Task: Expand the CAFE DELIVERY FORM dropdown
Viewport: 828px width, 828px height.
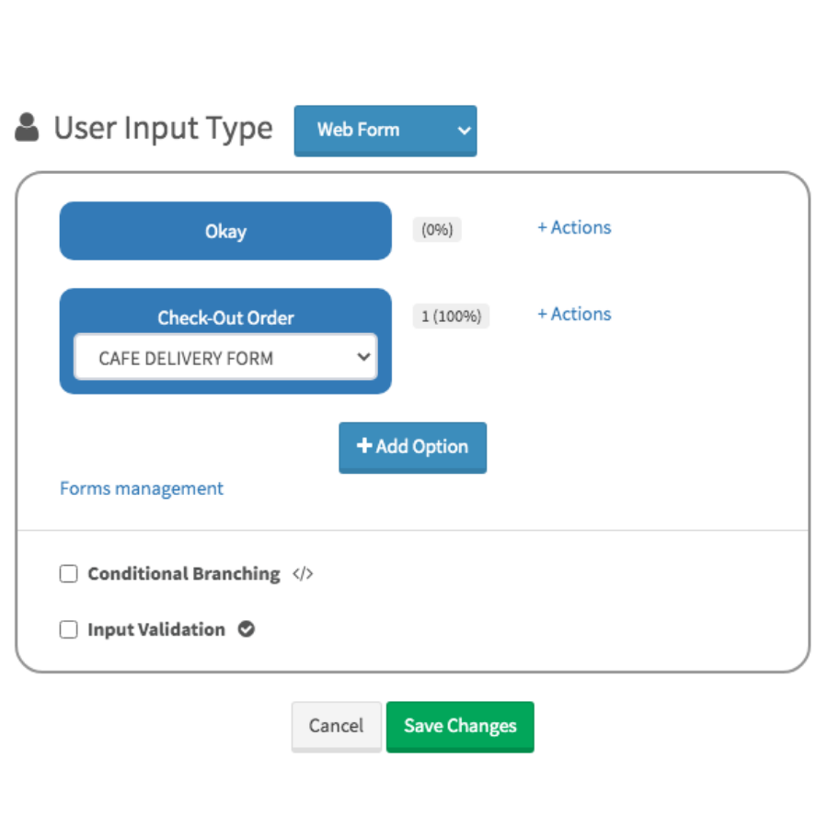Action: coord(225,358)
